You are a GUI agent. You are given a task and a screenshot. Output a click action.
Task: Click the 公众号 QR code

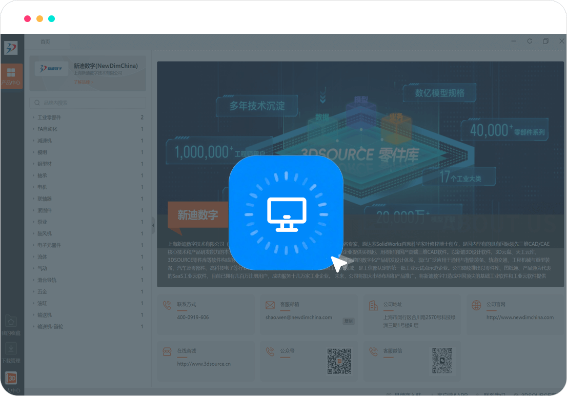(x=339, y=361)
